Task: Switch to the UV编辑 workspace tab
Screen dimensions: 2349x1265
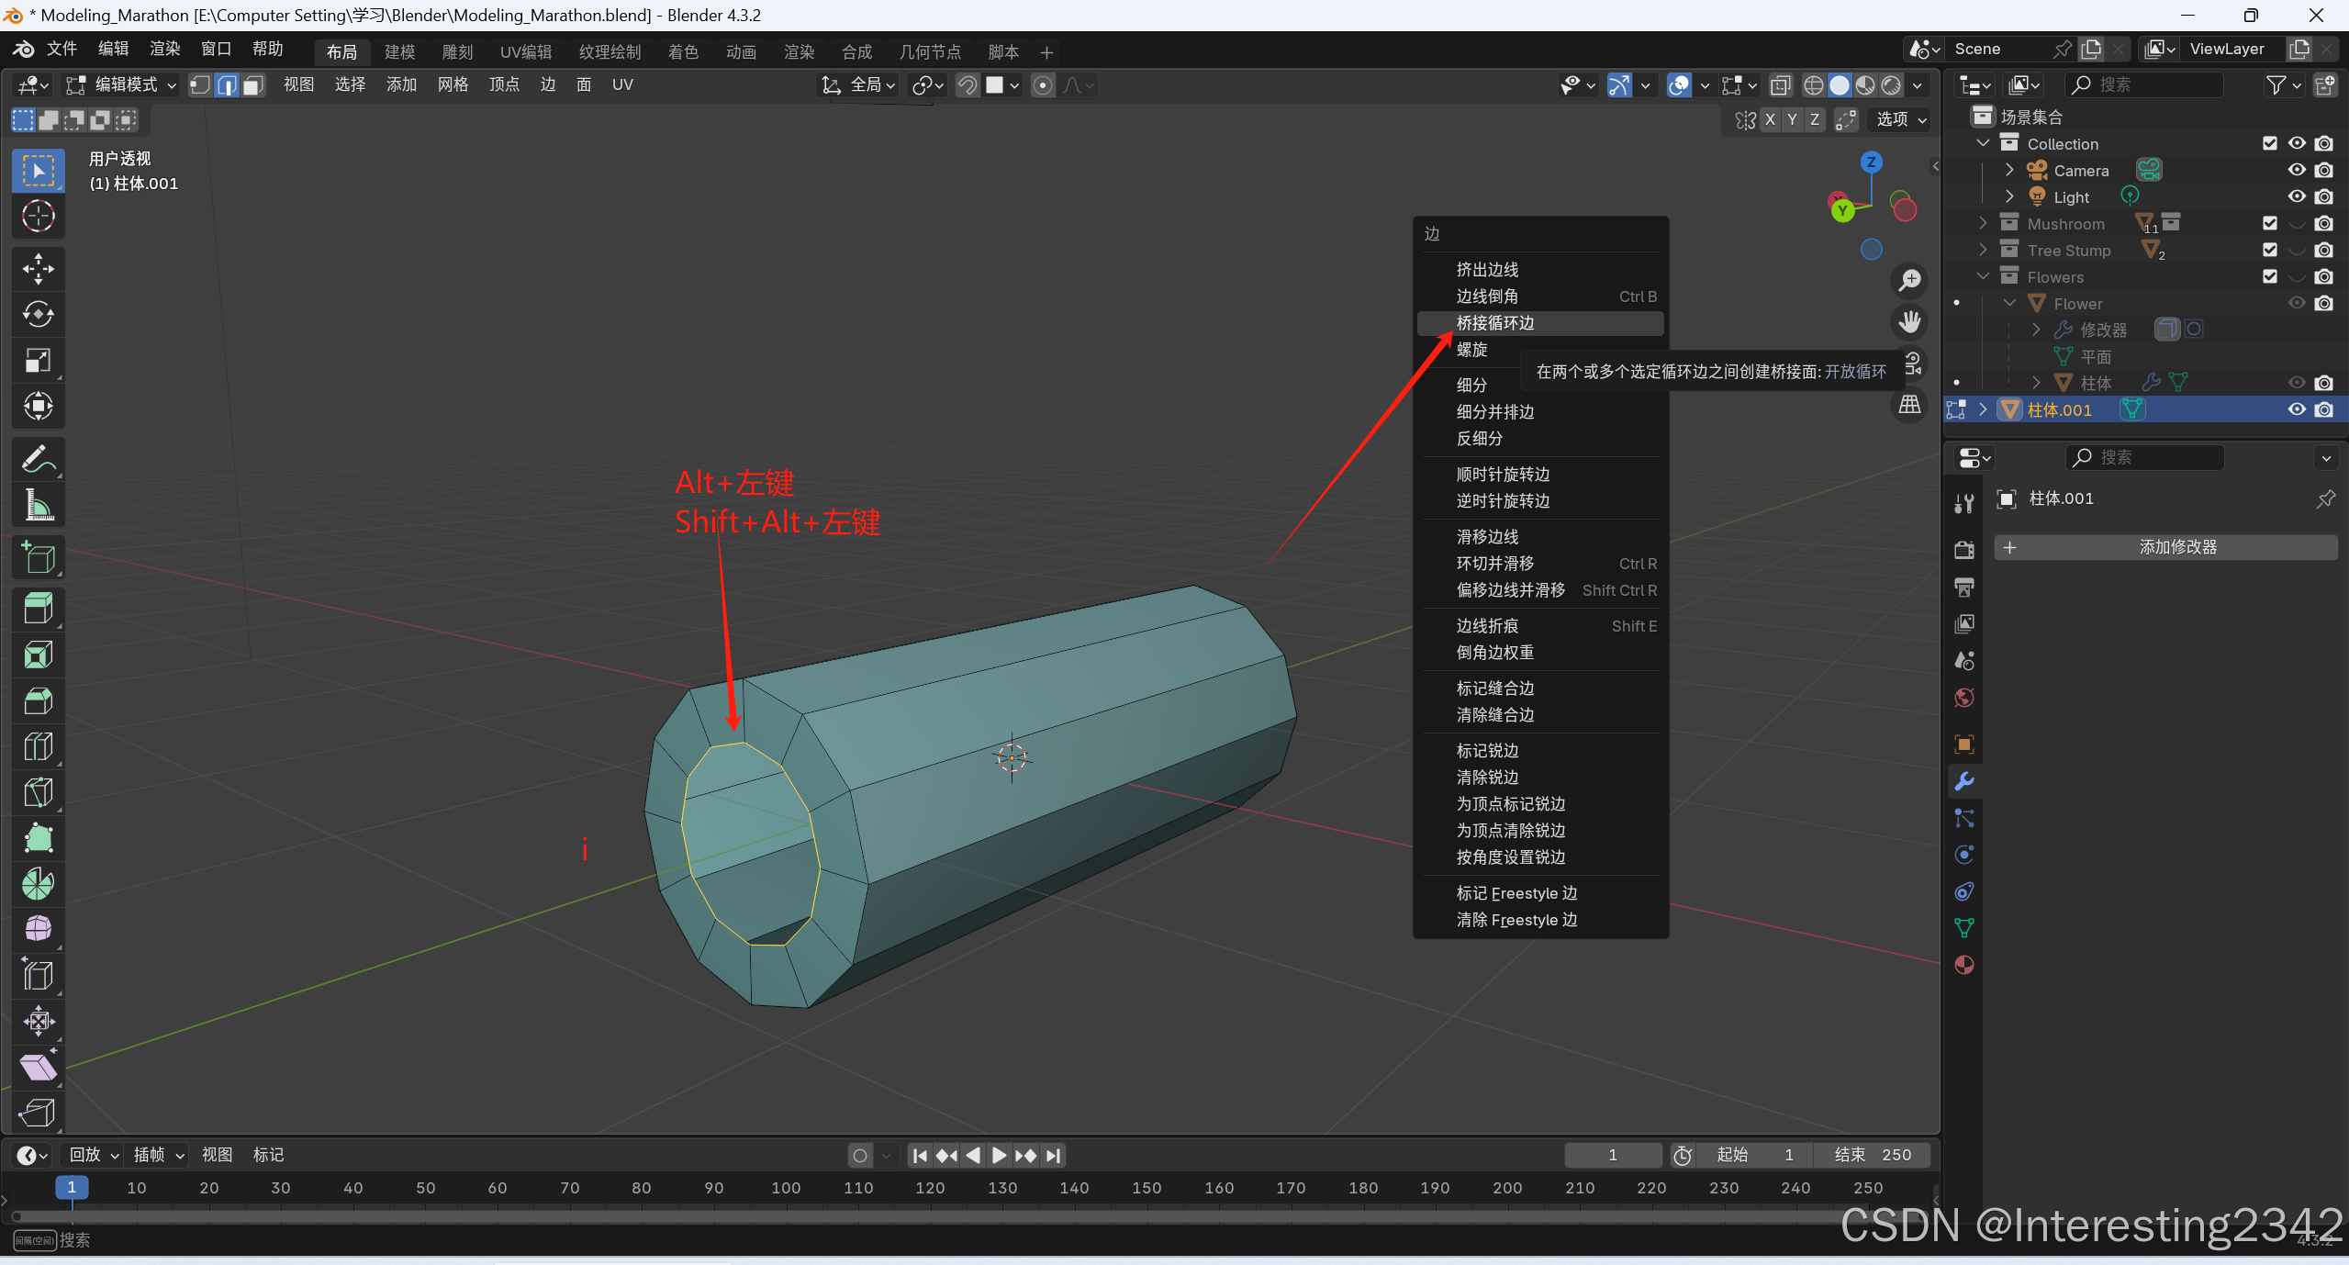Action: (x=525, y=52)
